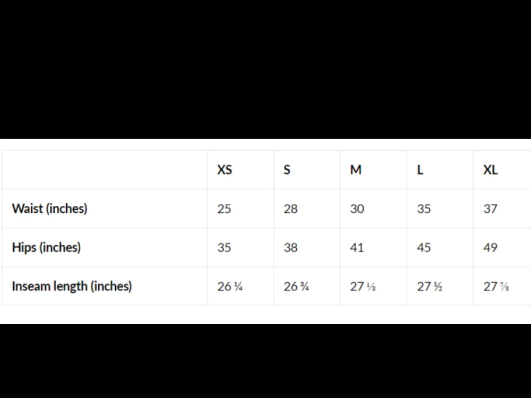Click the XL inseam value 27 ⅞
531x398 pixels.
point(496,287)
